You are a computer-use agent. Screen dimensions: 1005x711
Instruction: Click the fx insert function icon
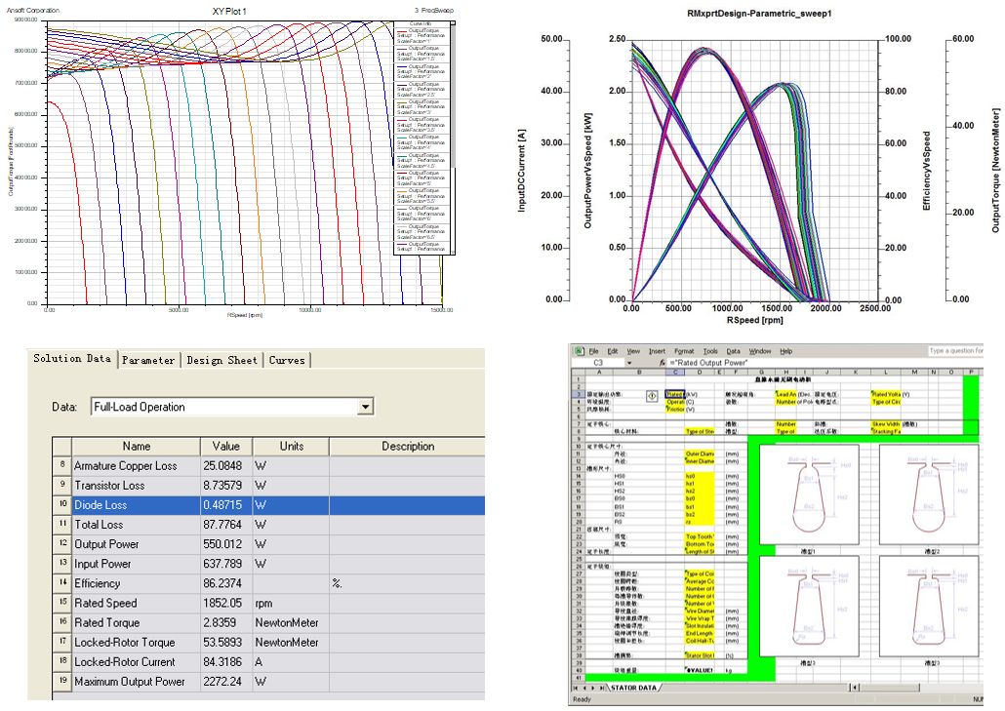663,363
